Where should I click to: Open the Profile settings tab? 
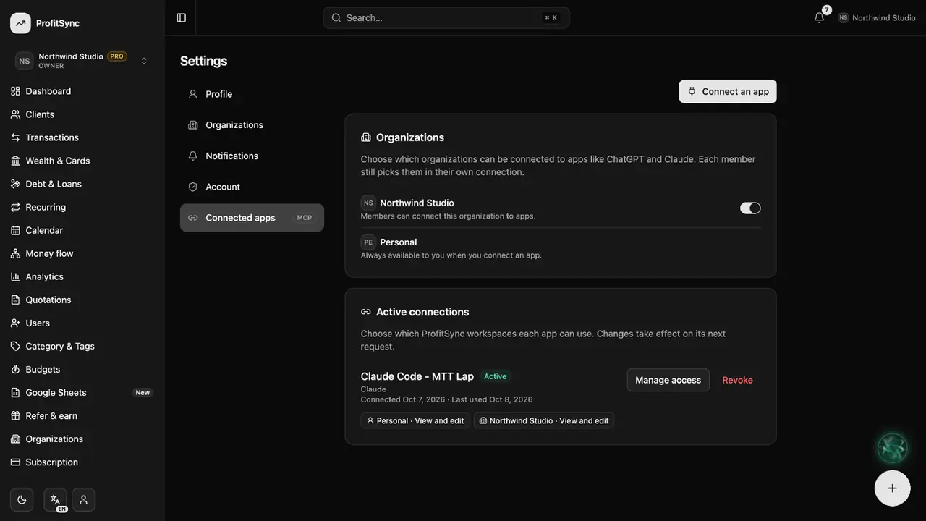252,94
